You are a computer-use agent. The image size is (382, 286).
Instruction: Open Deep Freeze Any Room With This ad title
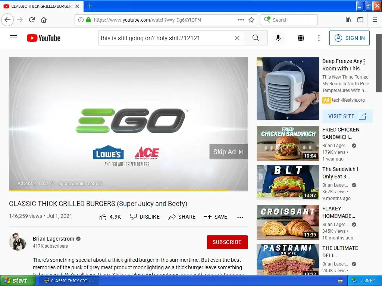point(342,65)
